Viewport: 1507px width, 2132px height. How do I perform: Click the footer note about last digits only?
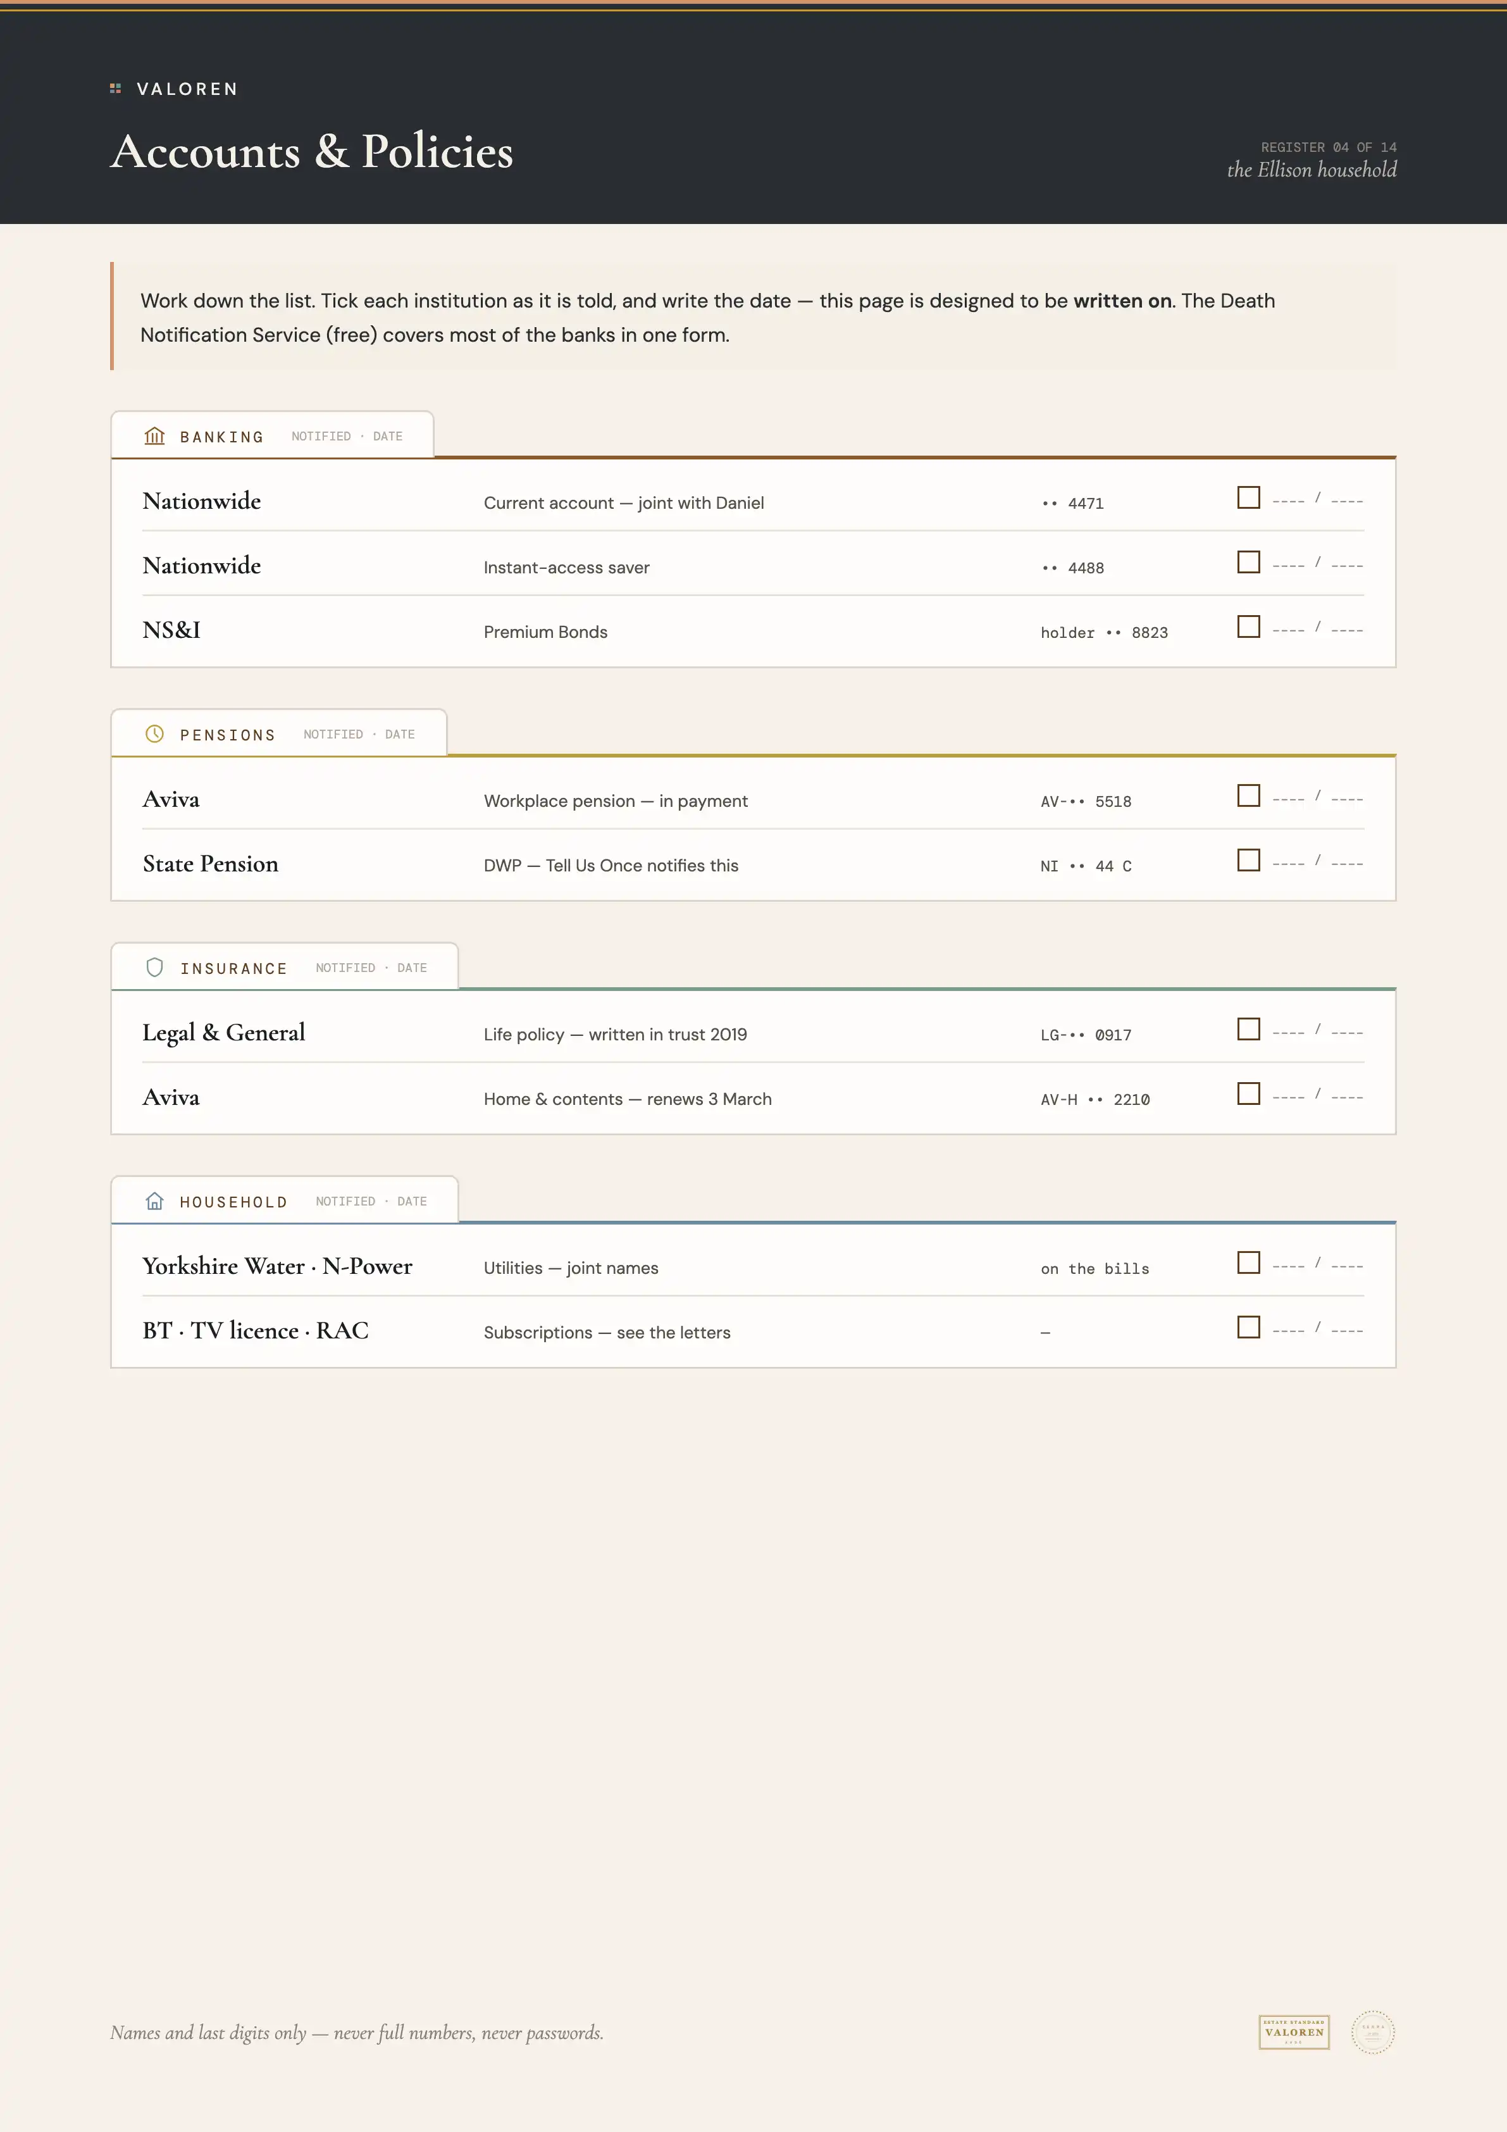pos(357,2033)
